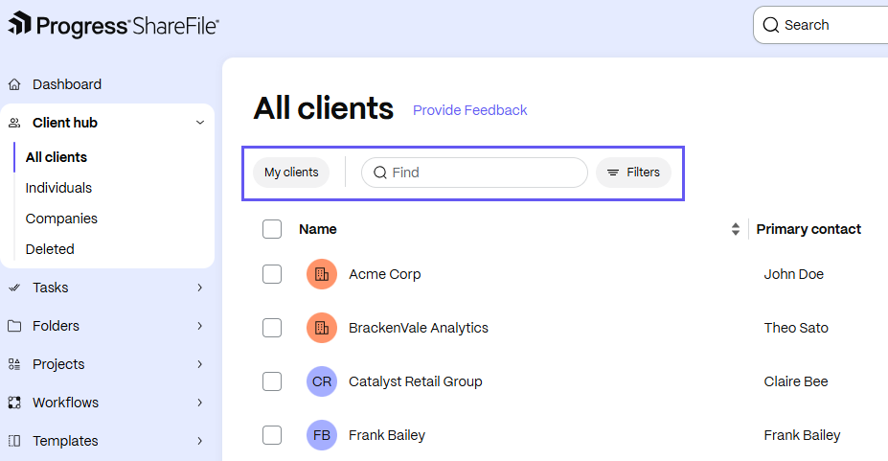This screenshot has height=461, width=888.
Task: Open the Templates menu item
Action: pyautogui.click(x=65, y=441)
